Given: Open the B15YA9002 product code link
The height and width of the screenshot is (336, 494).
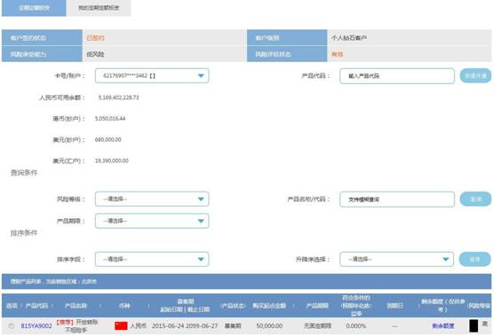Looking at the screenshot, I should [x=36, y=326].
